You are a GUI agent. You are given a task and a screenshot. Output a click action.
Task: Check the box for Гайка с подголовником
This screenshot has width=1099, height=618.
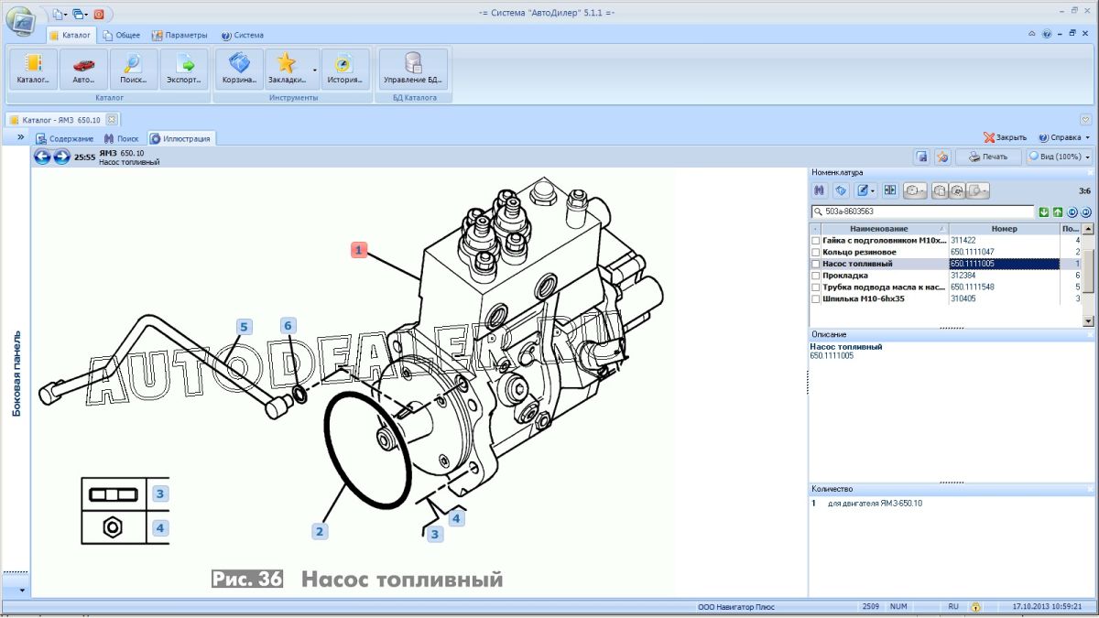816,241
